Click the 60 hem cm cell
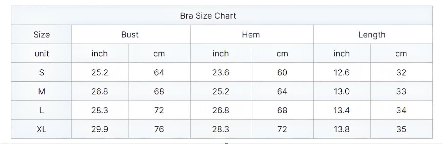443x144 pixels. [x=283, y=72]
